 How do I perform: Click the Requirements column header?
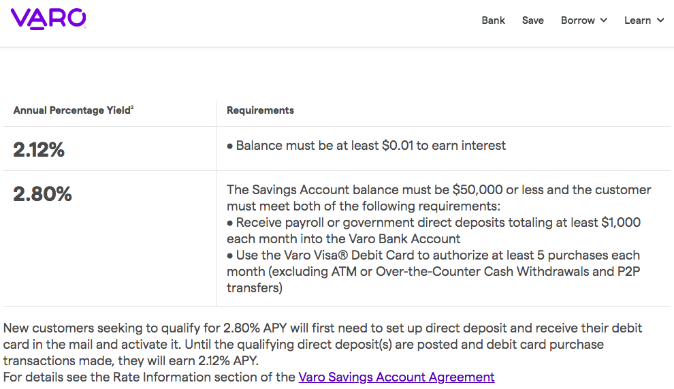pos(260,110)
